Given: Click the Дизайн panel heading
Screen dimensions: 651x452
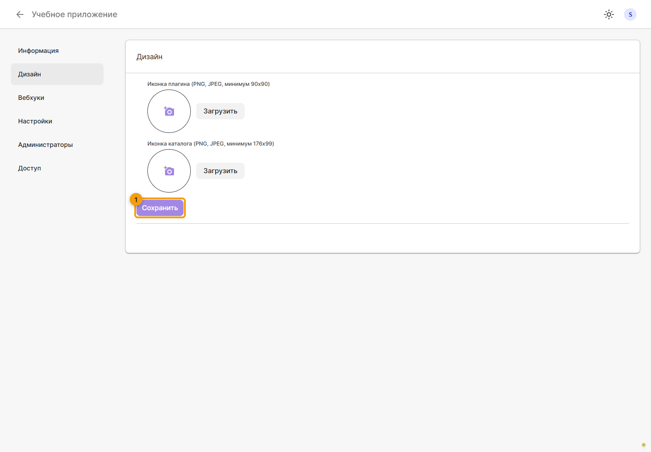Looking at the screenshot, I should click(150, 57).
